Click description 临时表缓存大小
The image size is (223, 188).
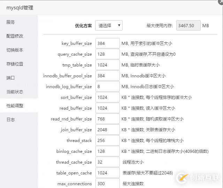click(x=145, y=65)
